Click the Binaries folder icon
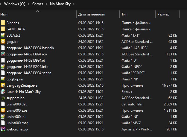The width and height of the screenshot is (187, 137). pyautogui.click(x=3, y=23)
